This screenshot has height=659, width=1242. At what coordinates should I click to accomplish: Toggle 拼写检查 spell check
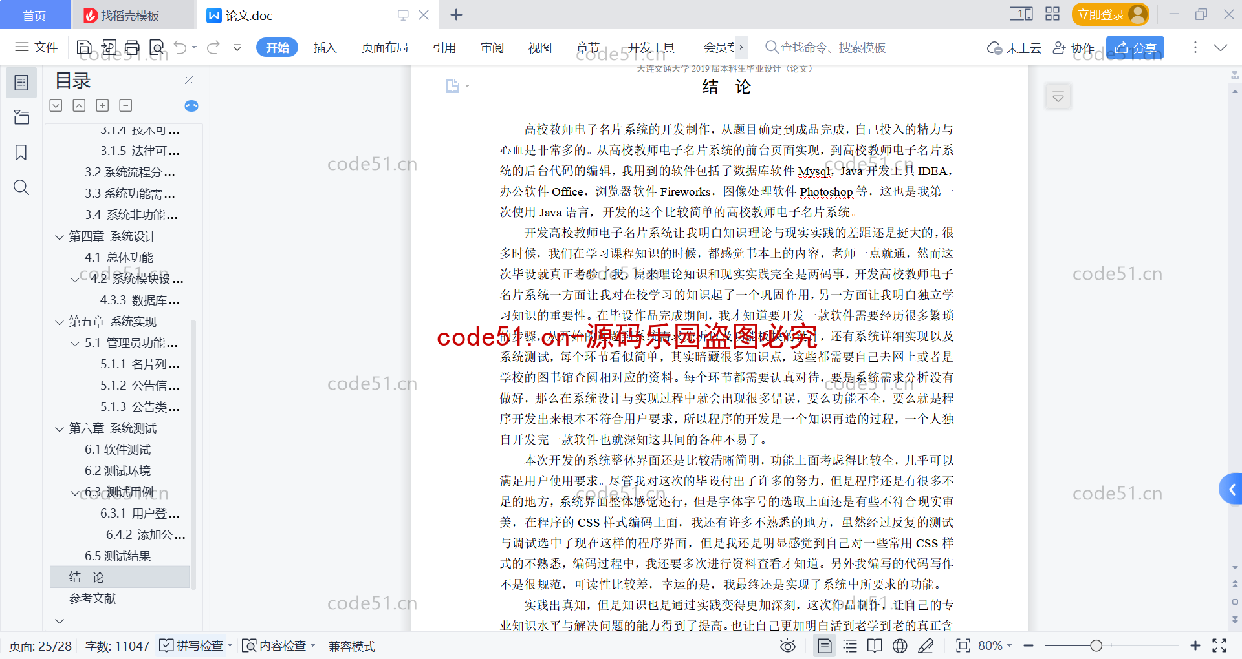coord(196,645)
